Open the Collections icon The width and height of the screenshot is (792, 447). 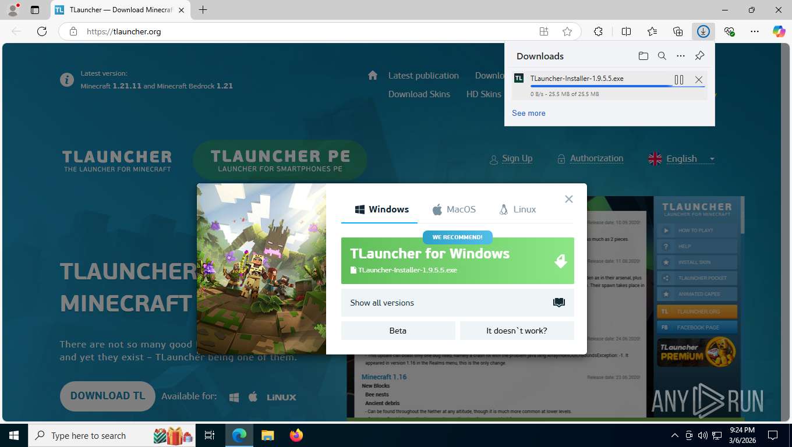678,31
